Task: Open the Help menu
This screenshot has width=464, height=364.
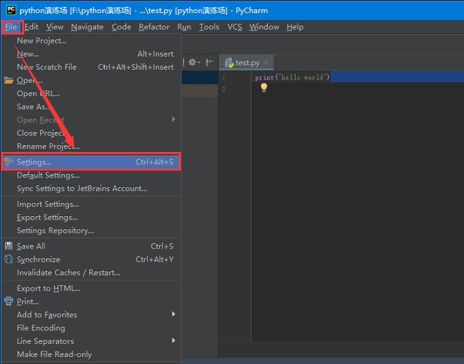Action: point(295,27)
